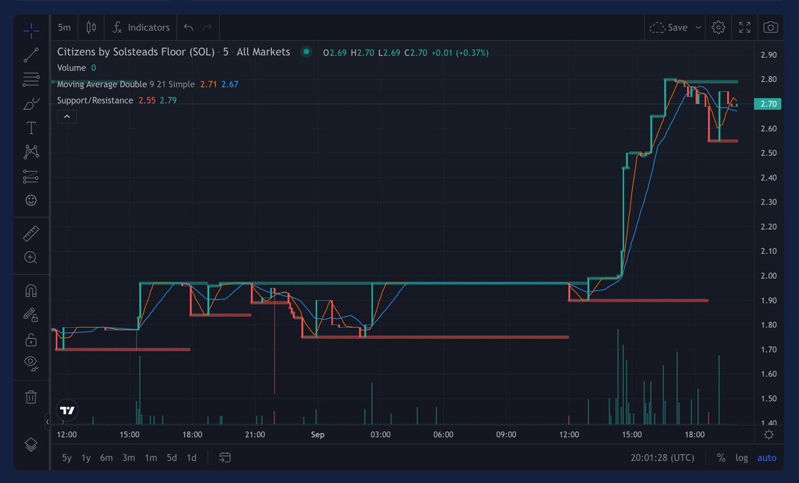This screenshot has width=799, height=483.
Task: Select the trend line drawing tool
Action: (31, 55)
